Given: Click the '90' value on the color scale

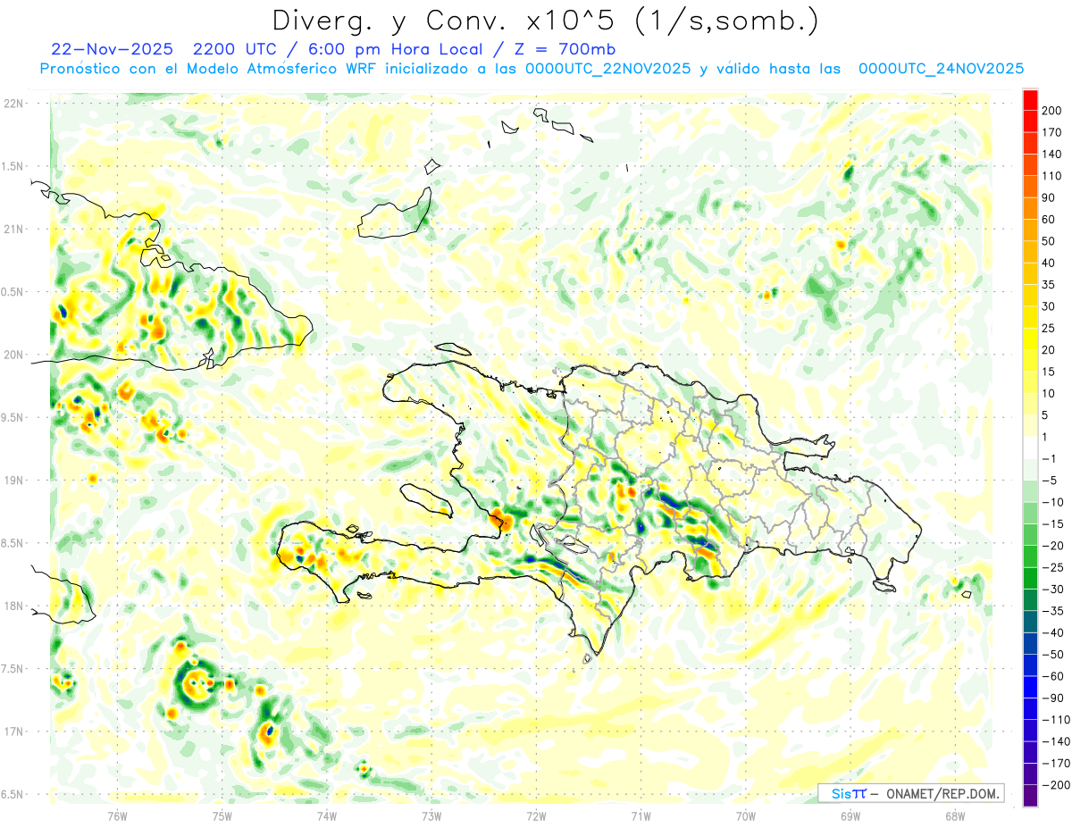Looking at the screenshot, I should (x=1049, y=197).
